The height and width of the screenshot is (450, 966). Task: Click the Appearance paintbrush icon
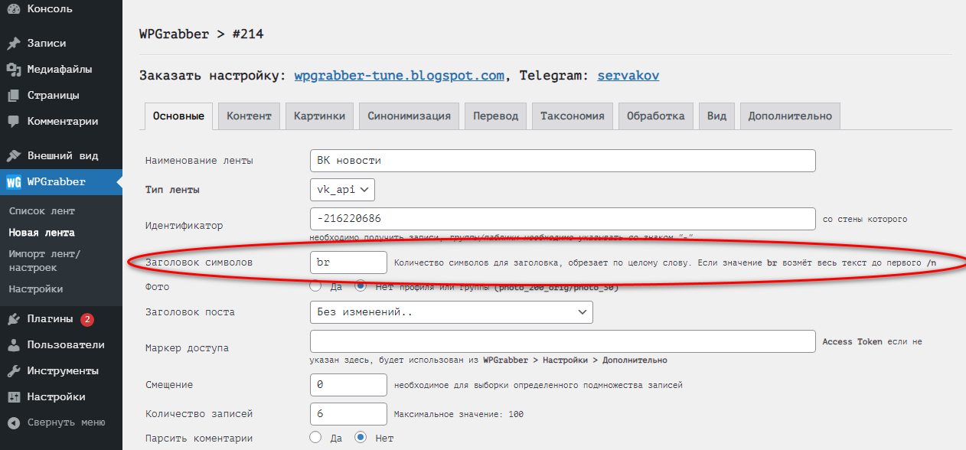click(13, 156)
